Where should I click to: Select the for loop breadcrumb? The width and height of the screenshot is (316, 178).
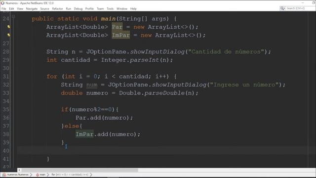point(70,175)
